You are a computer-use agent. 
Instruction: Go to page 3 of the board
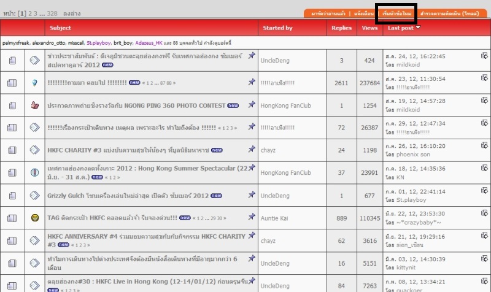click(36, 13)
